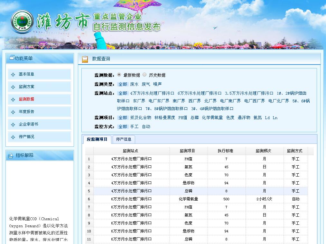
Task: Filter control method by 自动
Action: tap(146, 126)
